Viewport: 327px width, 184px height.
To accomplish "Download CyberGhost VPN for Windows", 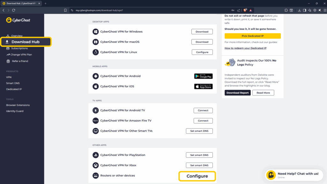I will click(202, 32).
